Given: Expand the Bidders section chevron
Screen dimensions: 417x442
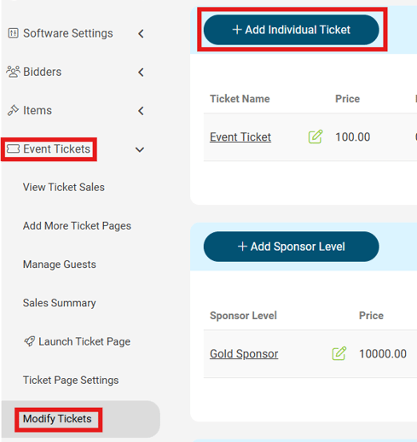Looking at the screenshot, I should [x=141, y=73].
